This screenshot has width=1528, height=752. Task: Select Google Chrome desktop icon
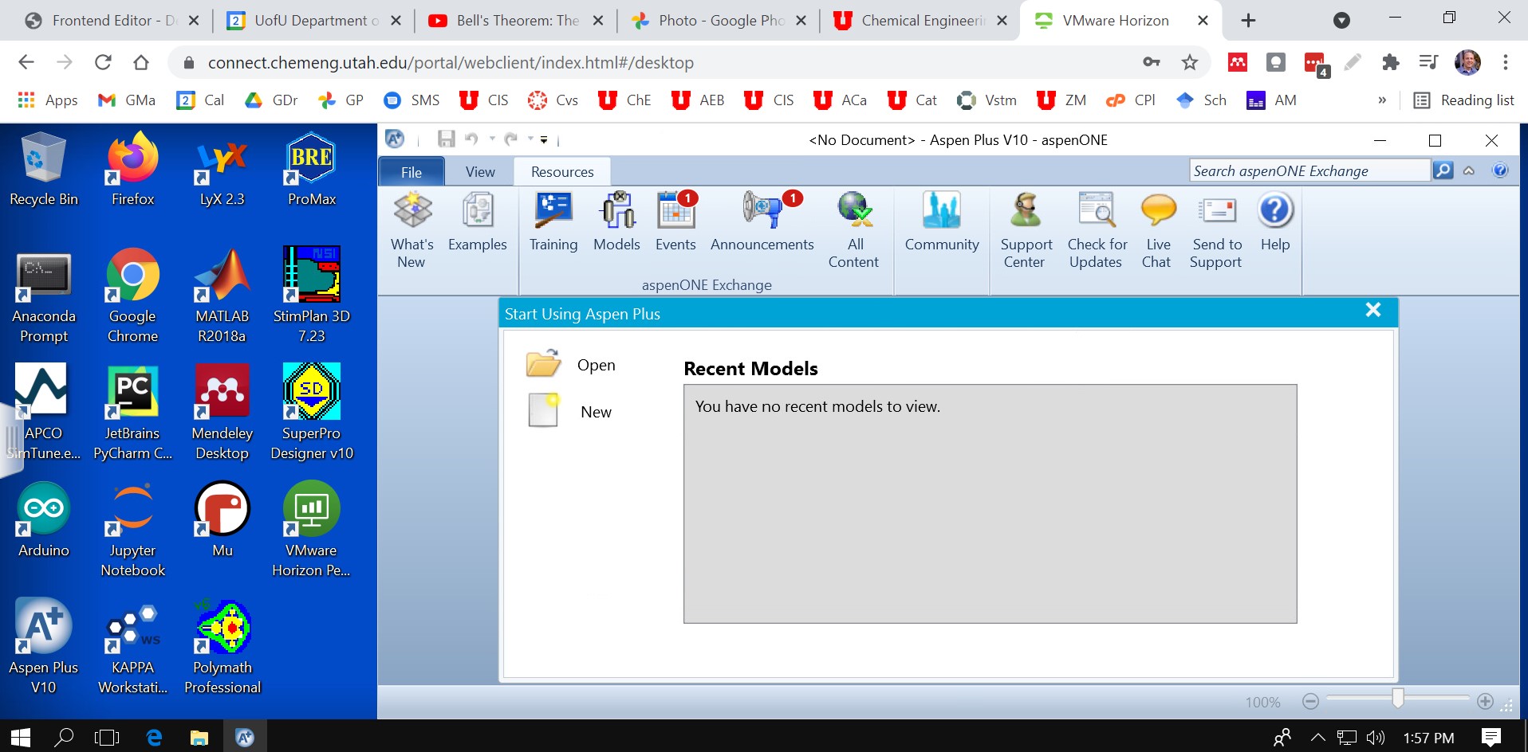133,296
